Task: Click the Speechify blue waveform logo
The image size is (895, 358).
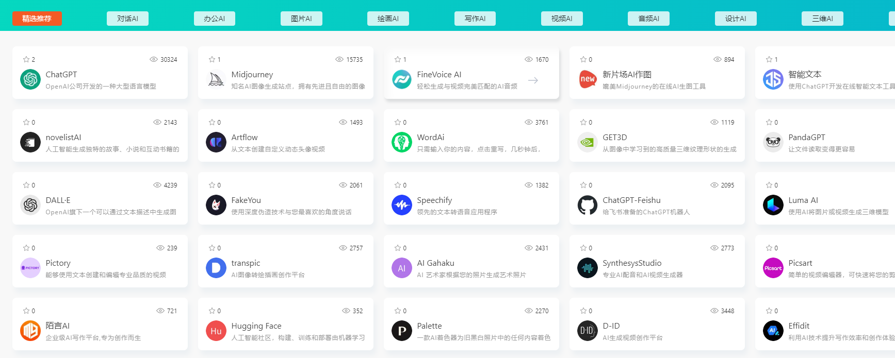Action: (402, 205)
